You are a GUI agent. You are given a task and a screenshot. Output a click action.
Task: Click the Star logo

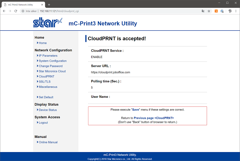pyautogui.click(x=47, y=23)
